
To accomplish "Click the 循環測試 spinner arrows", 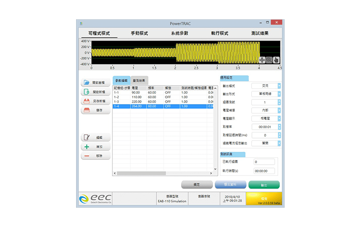I will pyautogui.click(x=279, y=102).
